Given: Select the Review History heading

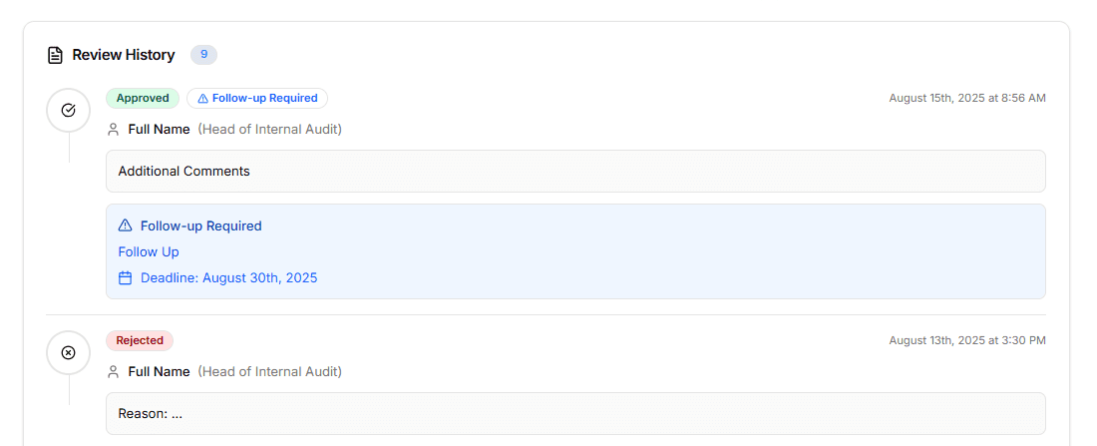Looking at the screenshot, I should (124, 55).
